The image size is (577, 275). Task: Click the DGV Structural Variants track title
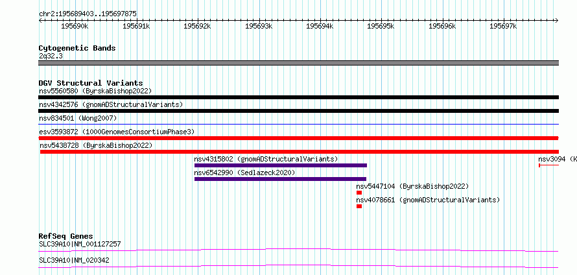click(91, 83)
